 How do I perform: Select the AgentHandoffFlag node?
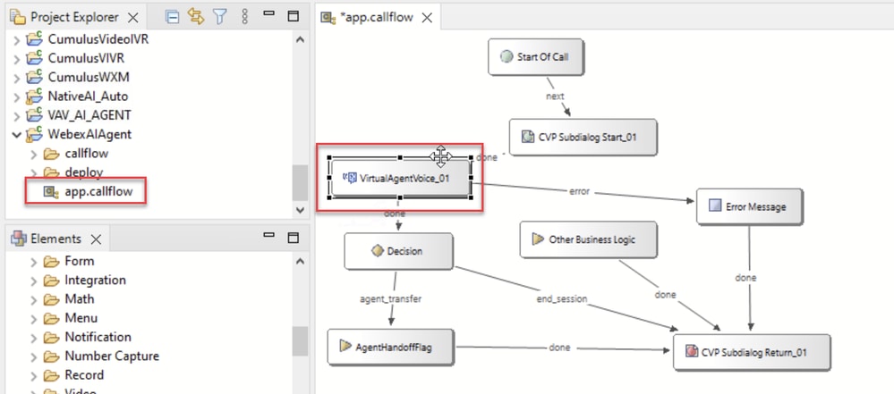390,346
